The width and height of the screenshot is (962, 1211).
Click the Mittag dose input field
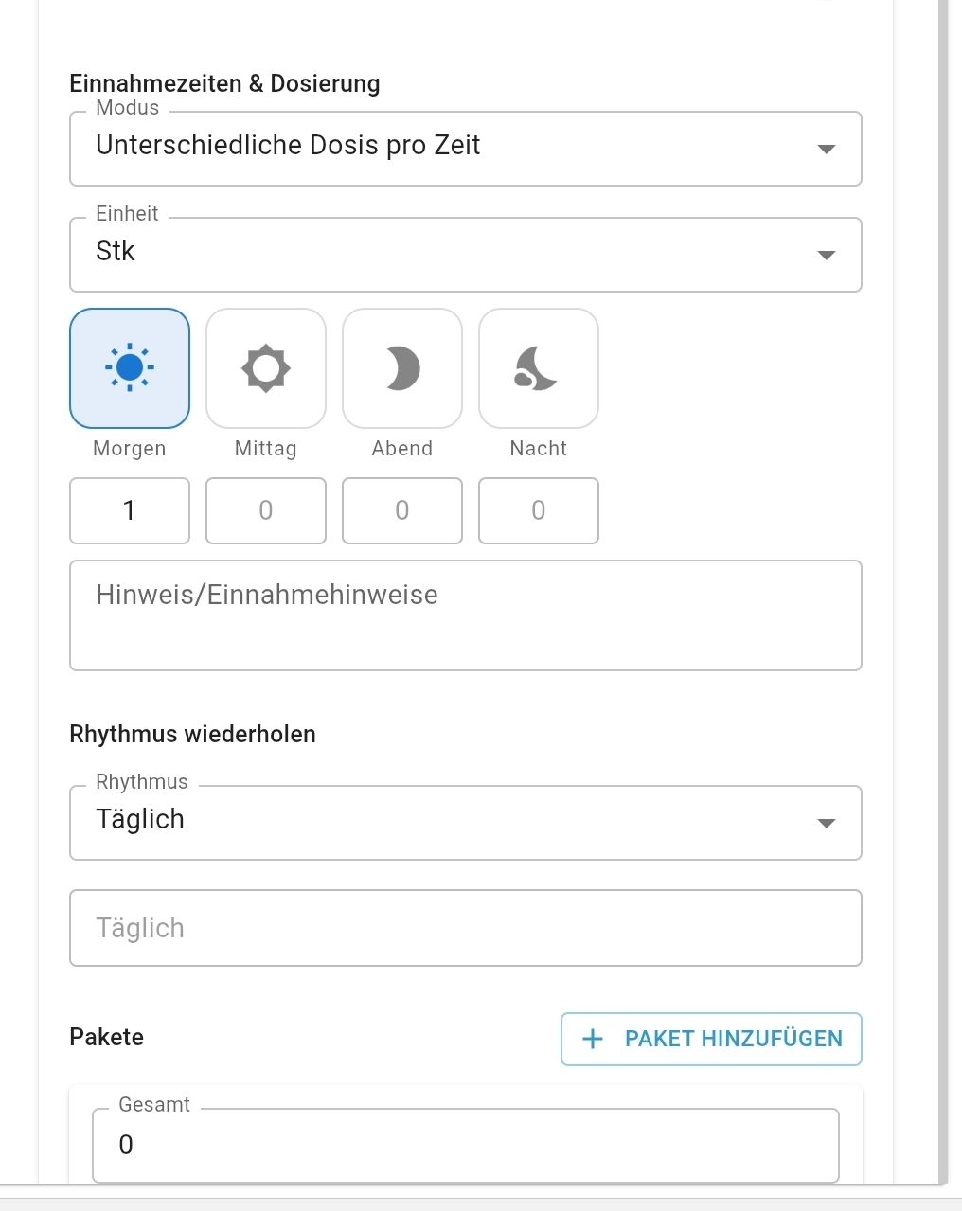coord(266,511)
